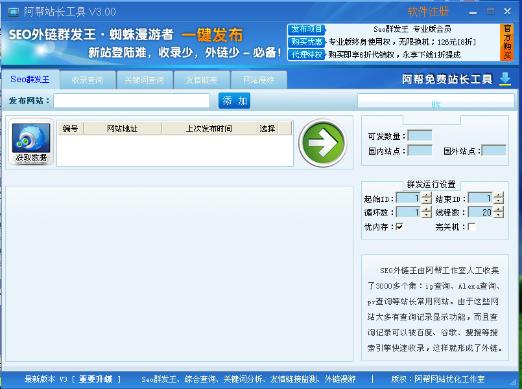Click the 官方购买 orange purchase banner

point(507,42)
